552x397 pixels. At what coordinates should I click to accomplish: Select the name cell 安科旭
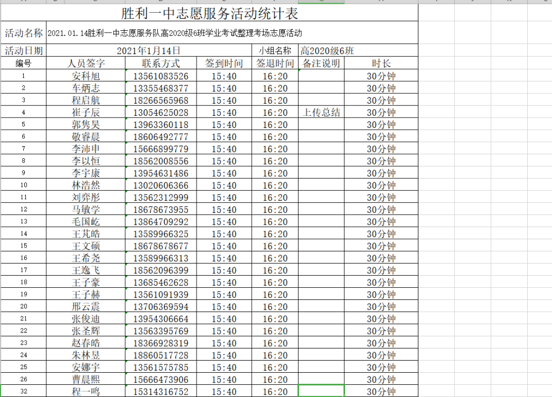[x=86, y=76]
